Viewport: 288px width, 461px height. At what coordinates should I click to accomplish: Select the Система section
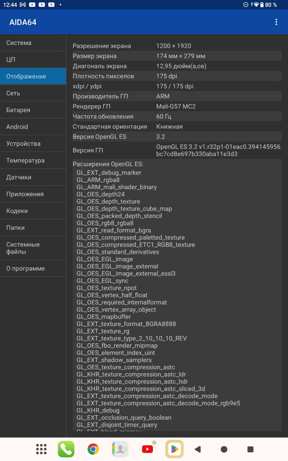pyautogui.click(x=33, y=43)
